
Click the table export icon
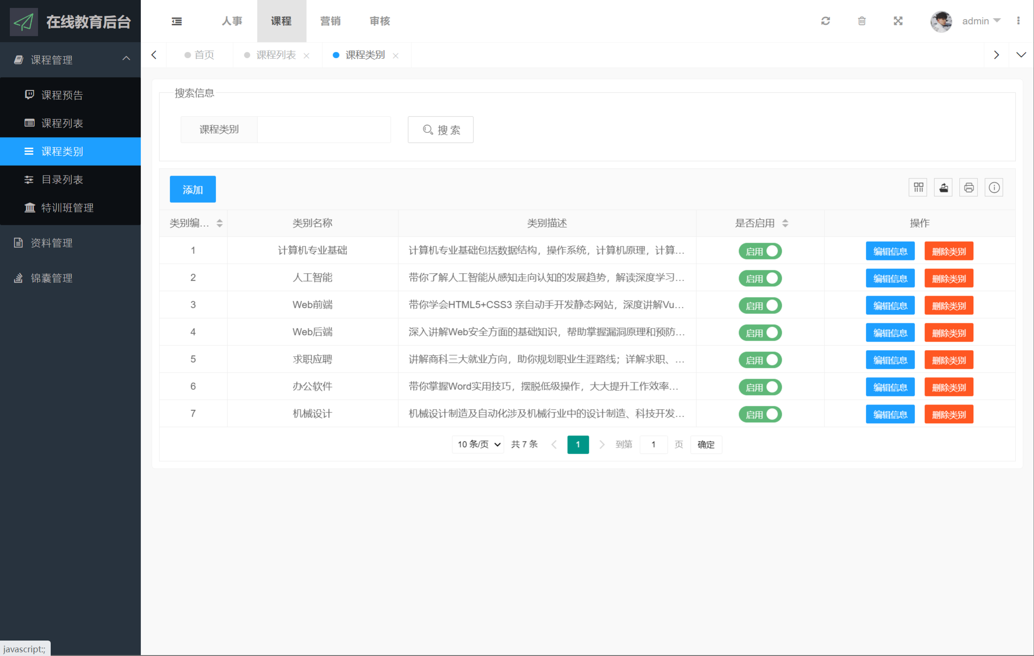click(943, 188)
